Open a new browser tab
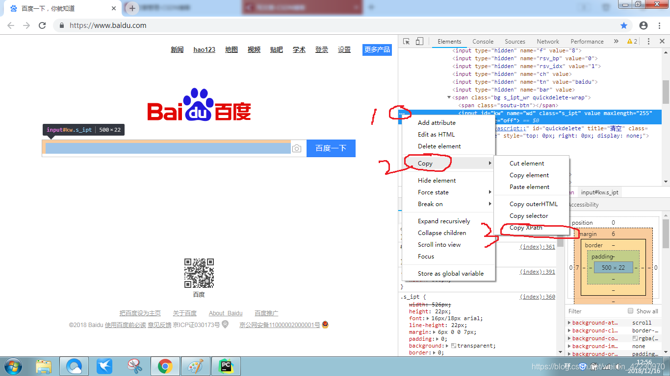 (132, 8)
